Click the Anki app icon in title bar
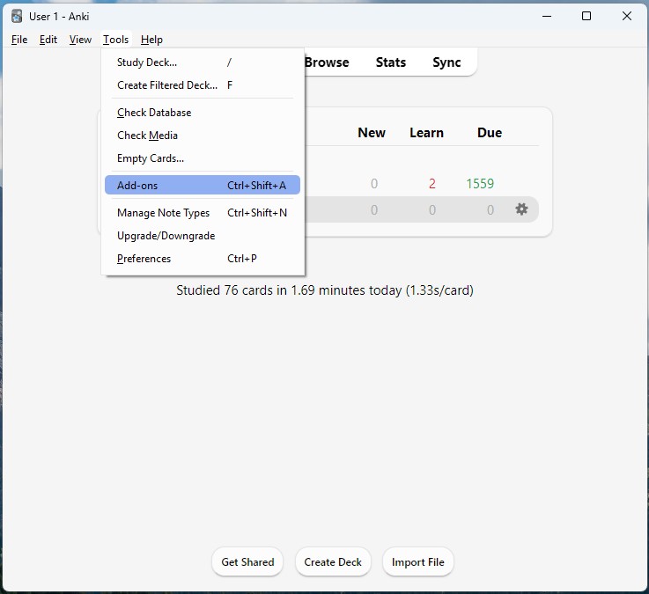This screenshot has height=594, width=649. (x=17, y=17)
